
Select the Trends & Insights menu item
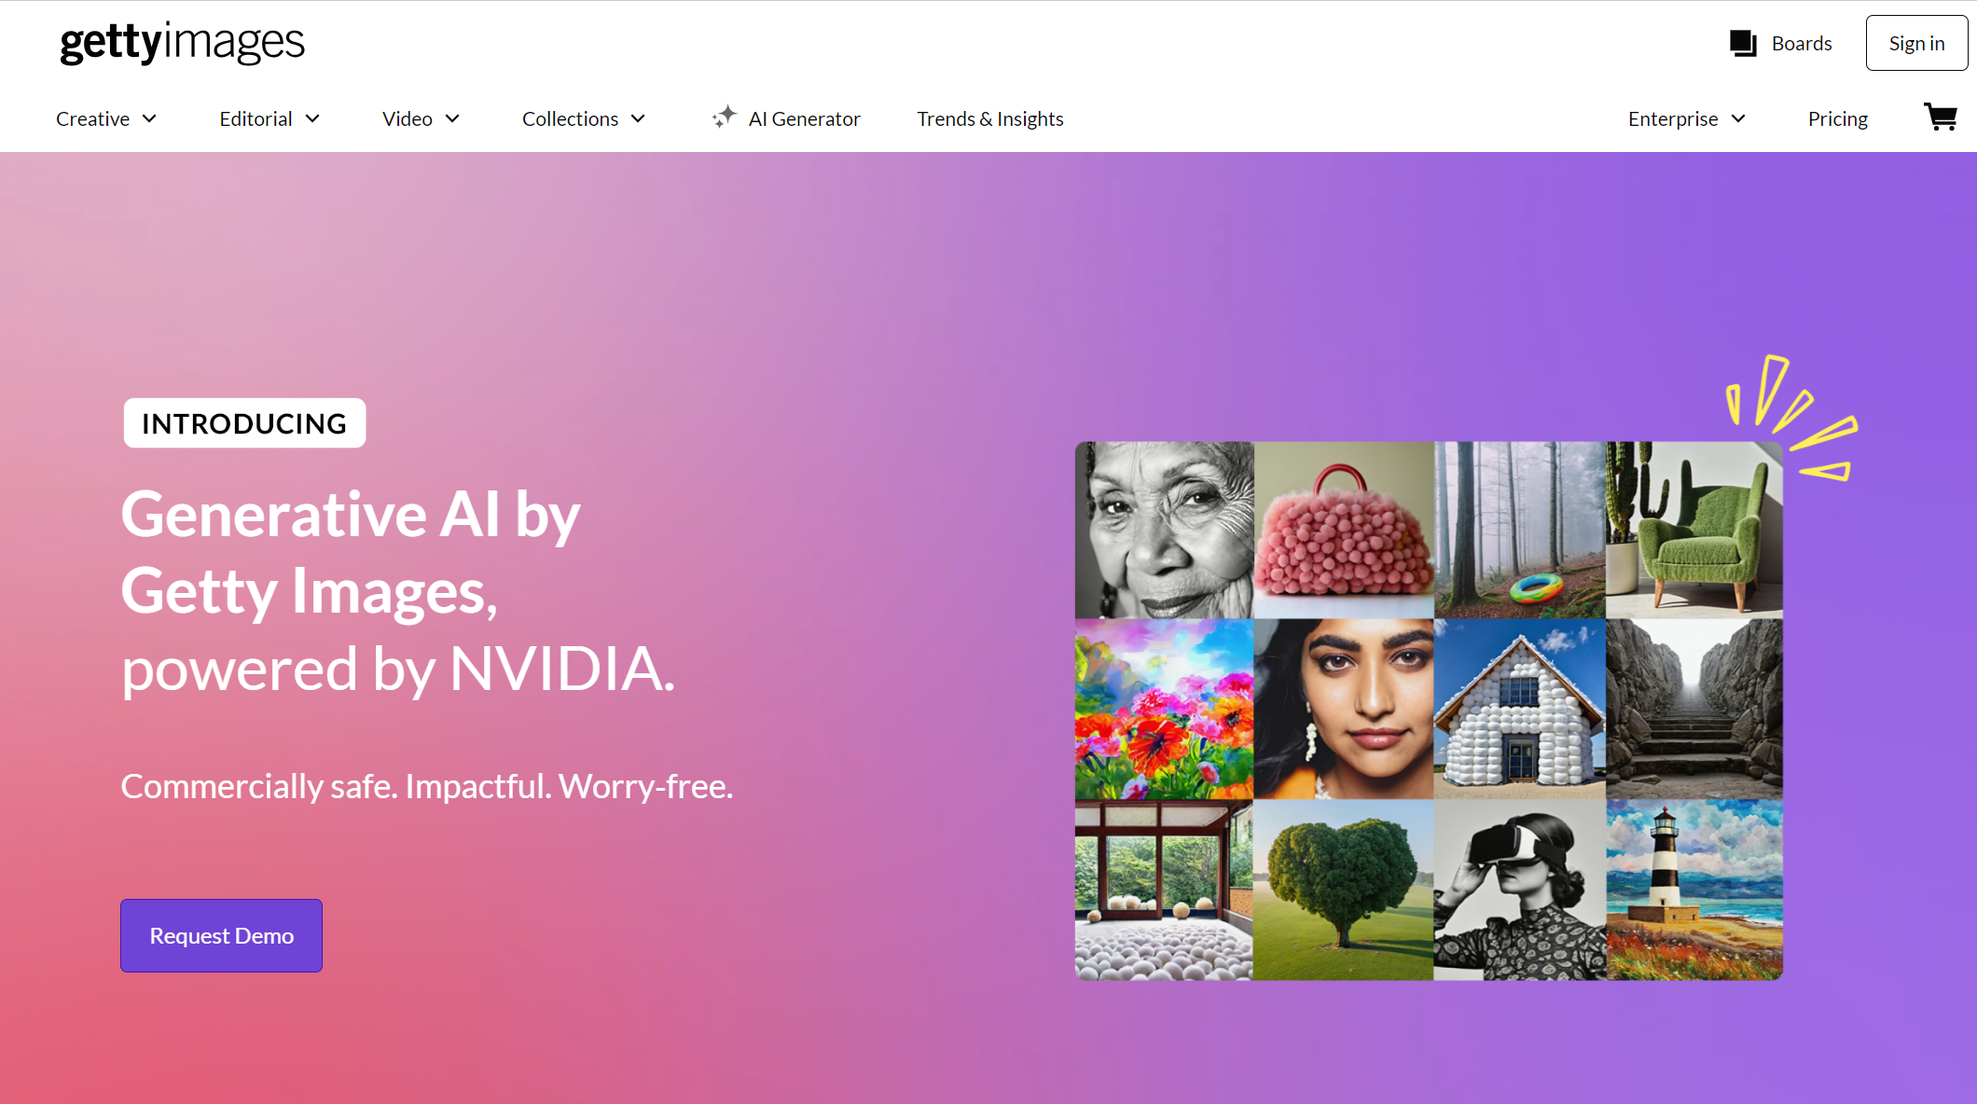[x=989, y=118]
